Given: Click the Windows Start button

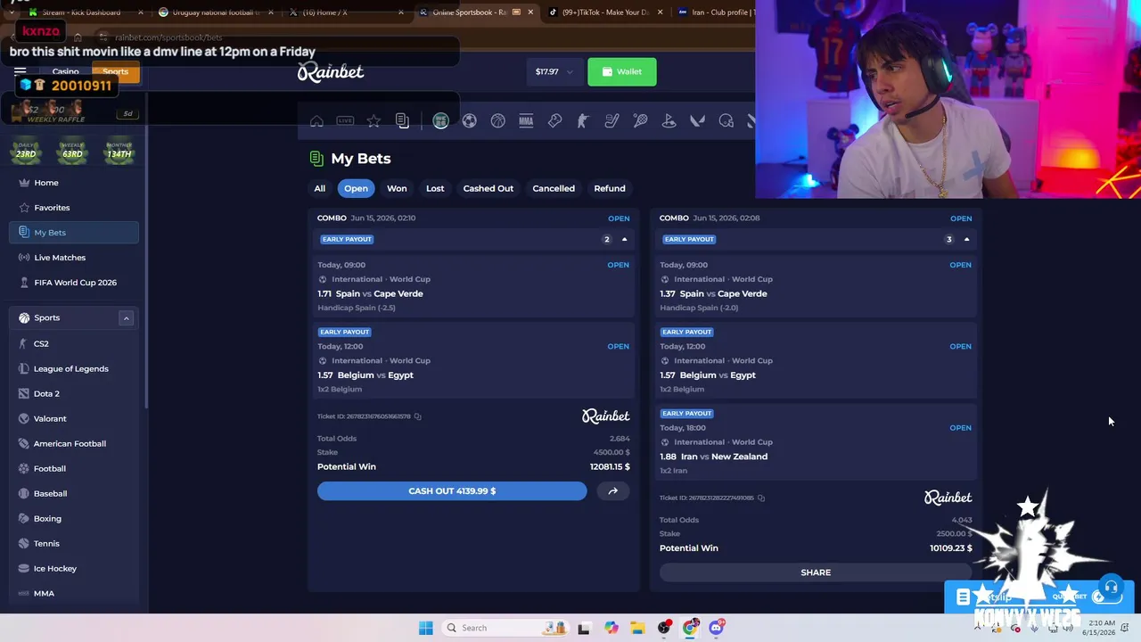Looking at the screenshot, I should (x=425, y=628).
